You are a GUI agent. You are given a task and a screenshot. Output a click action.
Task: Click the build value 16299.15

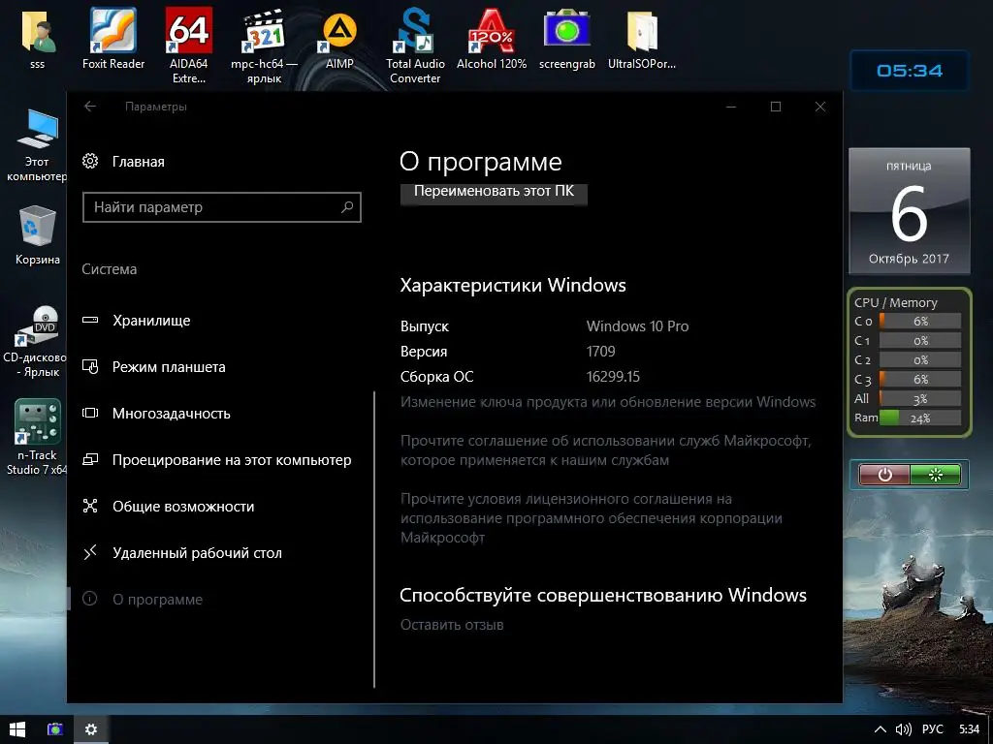coord(613,377)
